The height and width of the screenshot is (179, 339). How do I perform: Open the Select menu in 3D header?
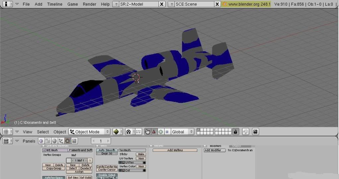coord(43,132)
